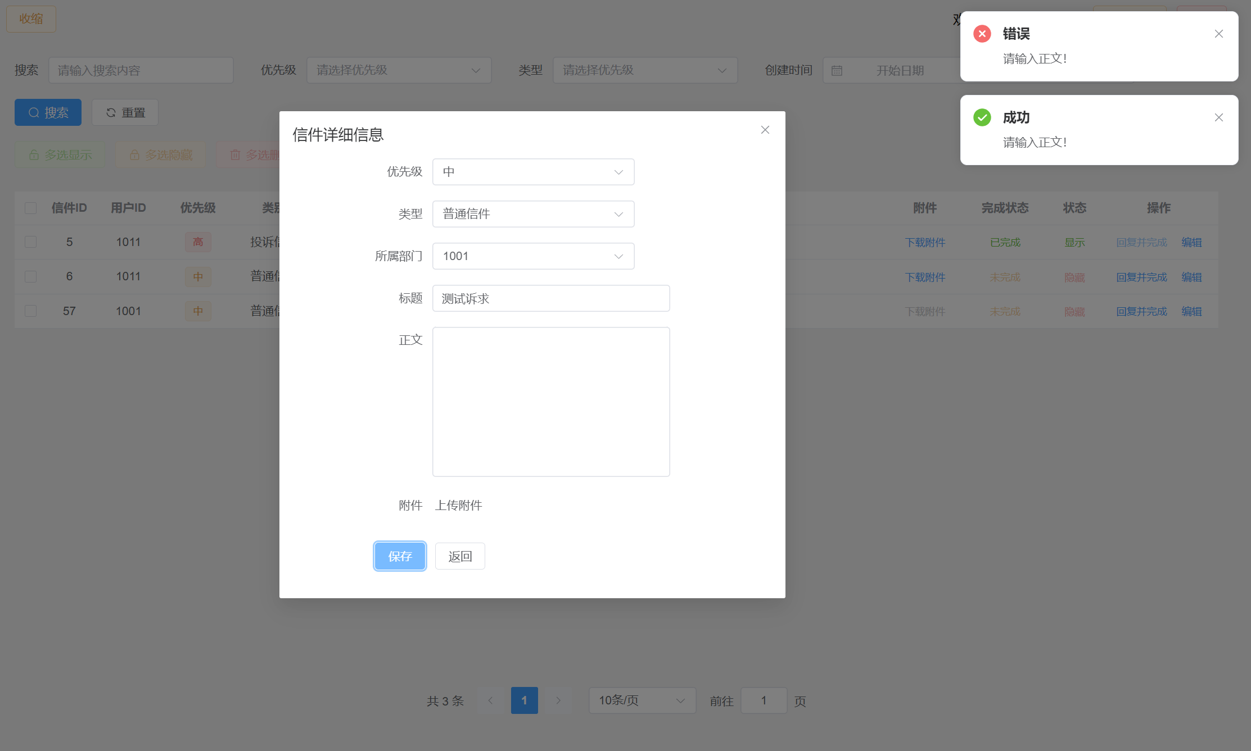Open the 10条/页 page size selector
This screenshot has height=751, width=1251.
click(x=642, y=700)
